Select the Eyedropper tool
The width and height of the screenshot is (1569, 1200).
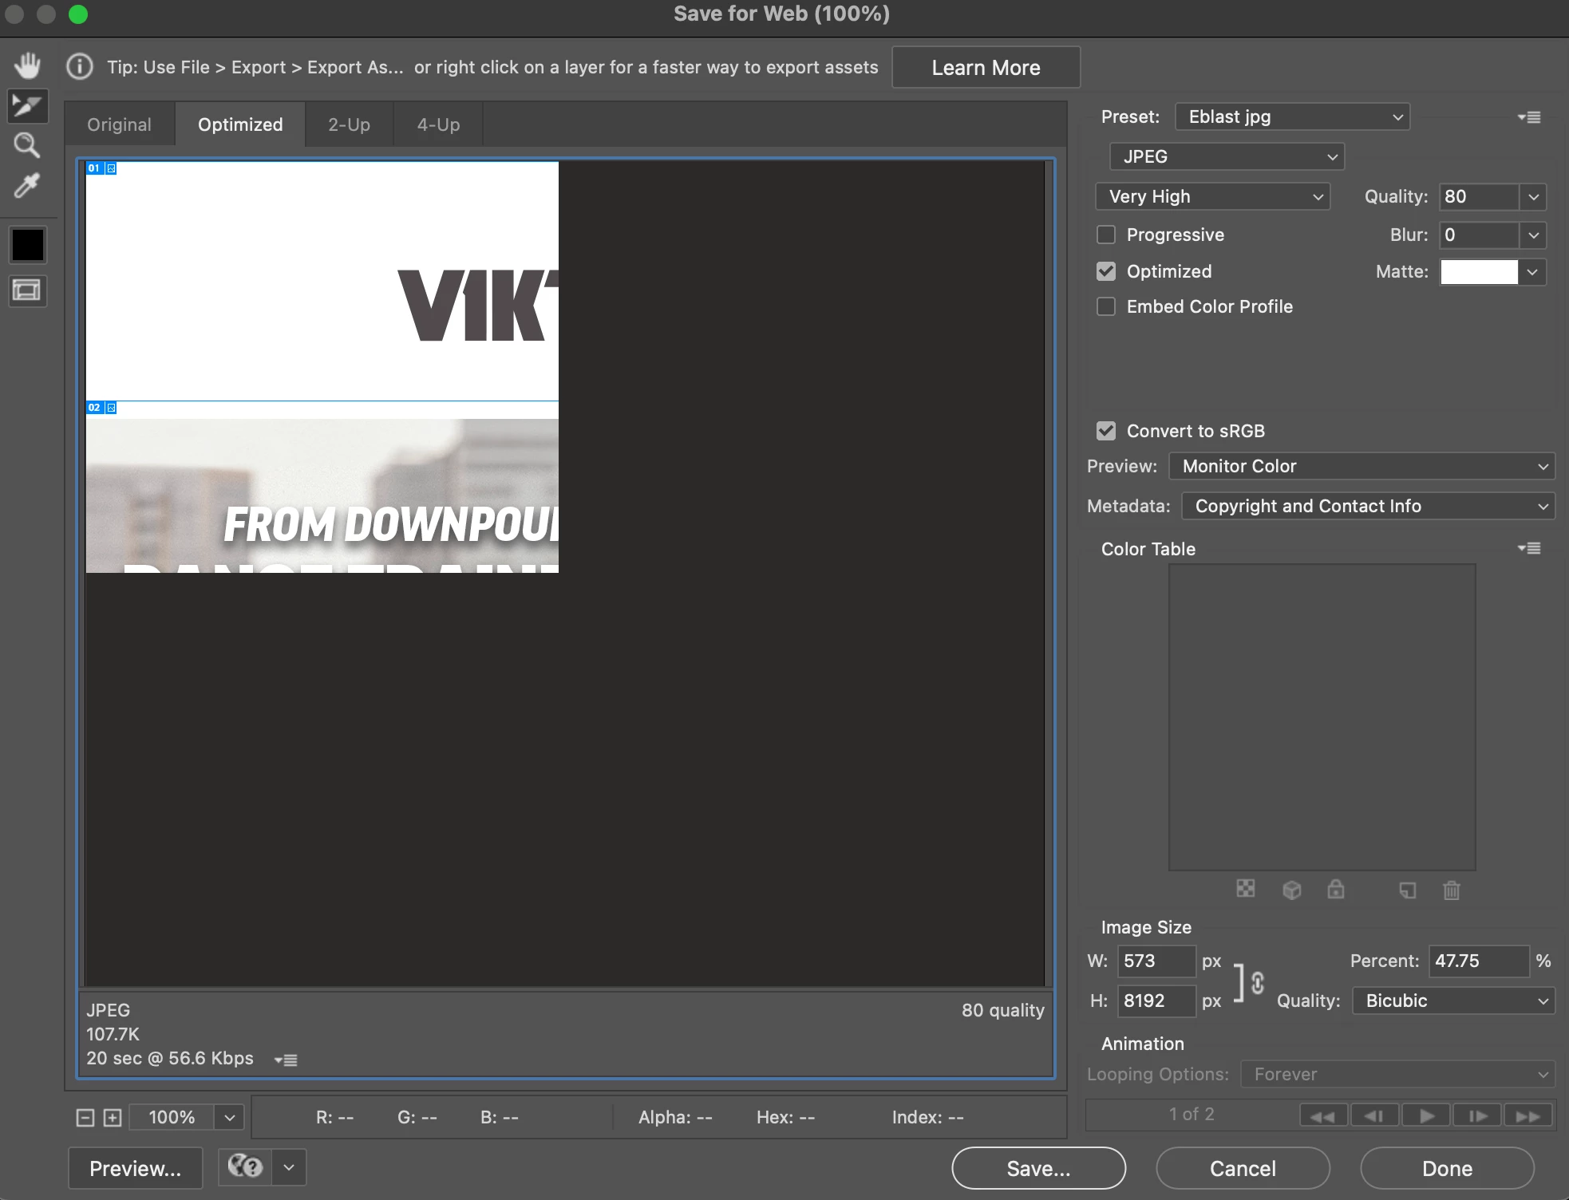(28, 185)
